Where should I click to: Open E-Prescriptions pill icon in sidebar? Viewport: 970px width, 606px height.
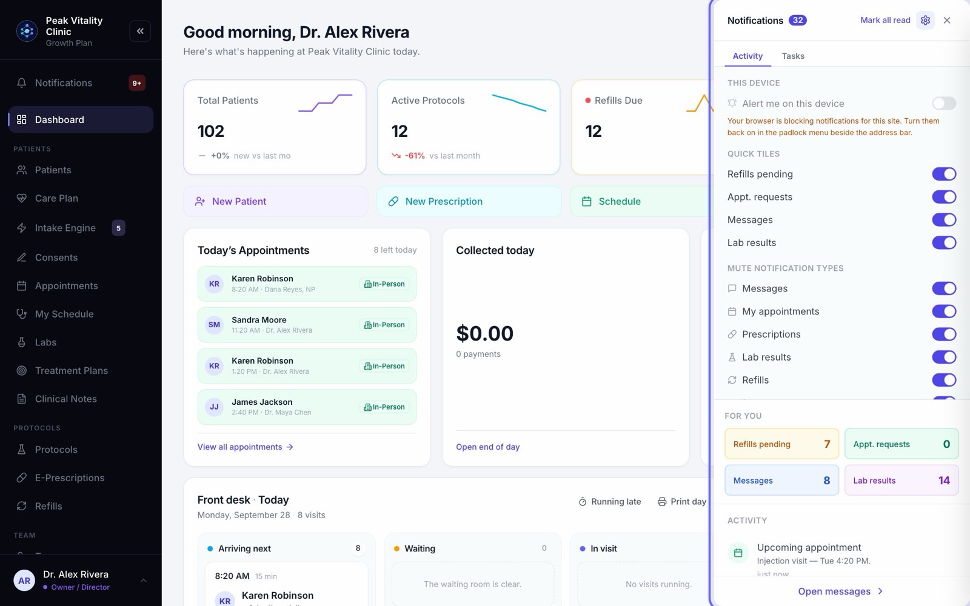(x=22, y=478)
